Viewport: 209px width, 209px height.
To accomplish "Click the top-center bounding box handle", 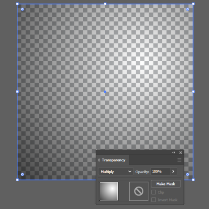I will coord(105,4).
